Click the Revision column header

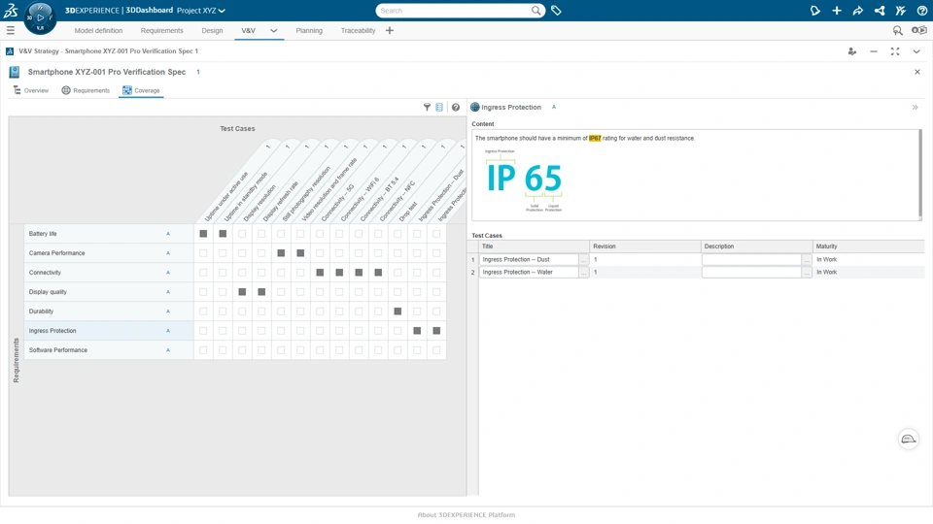tap(645, 246)
